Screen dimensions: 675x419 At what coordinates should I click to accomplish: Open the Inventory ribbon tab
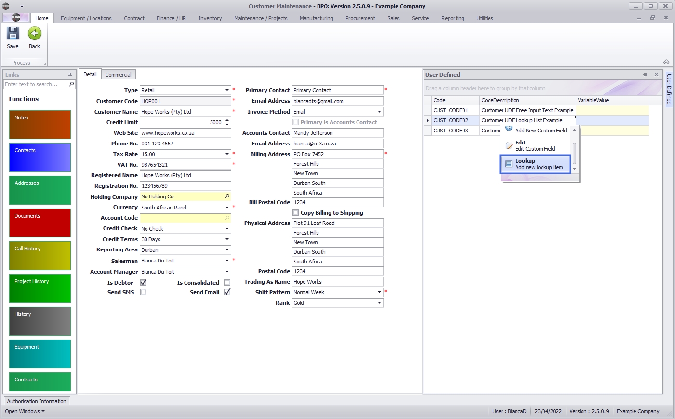coord(210,18)
